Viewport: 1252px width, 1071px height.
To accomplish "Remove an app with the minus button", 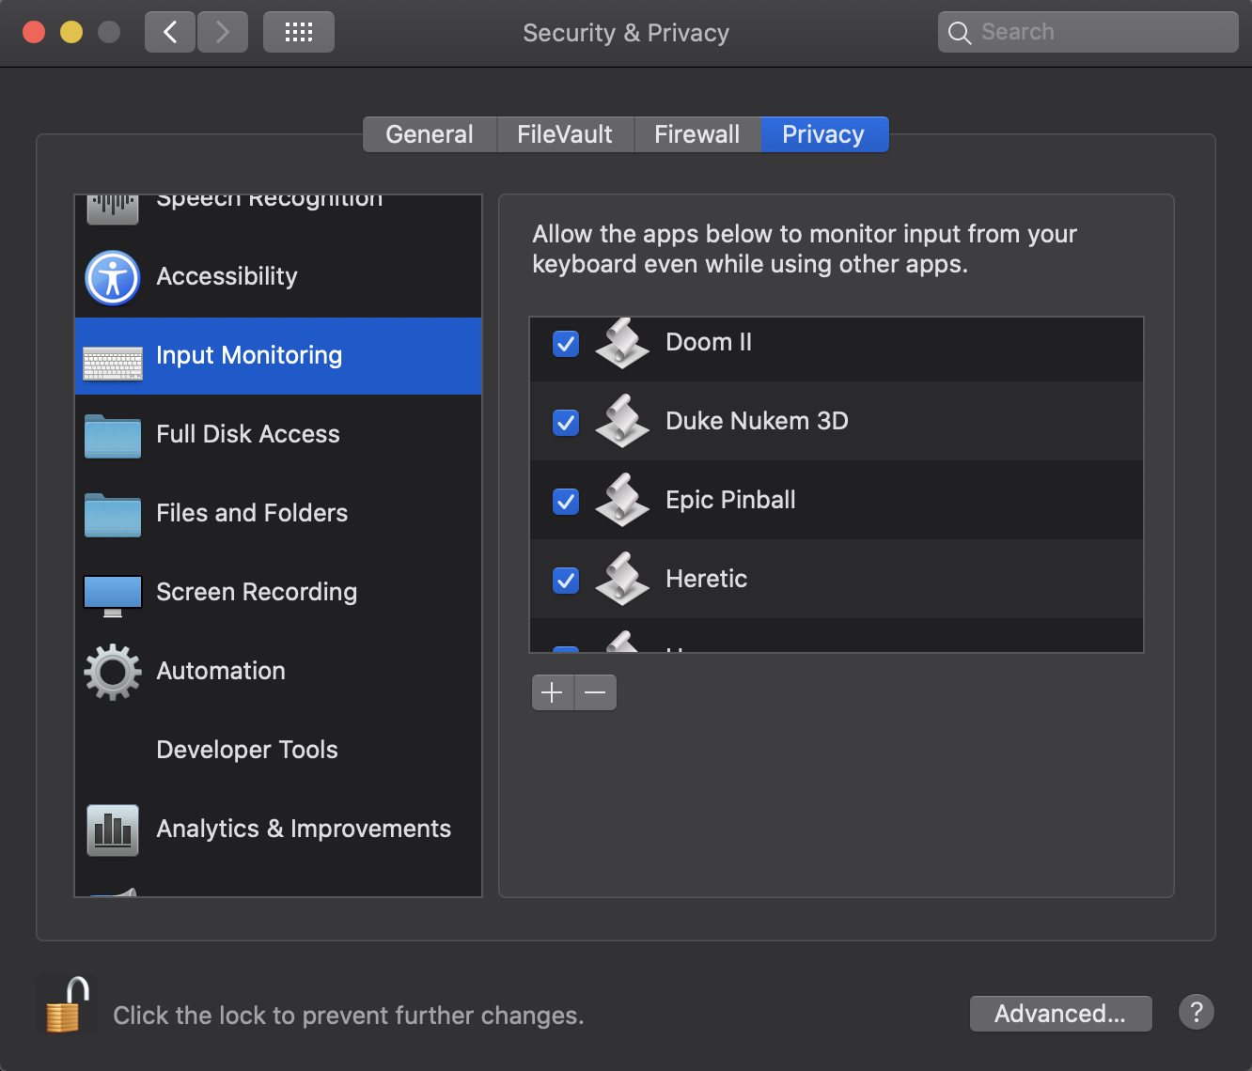I will click(x=595, y=693).
